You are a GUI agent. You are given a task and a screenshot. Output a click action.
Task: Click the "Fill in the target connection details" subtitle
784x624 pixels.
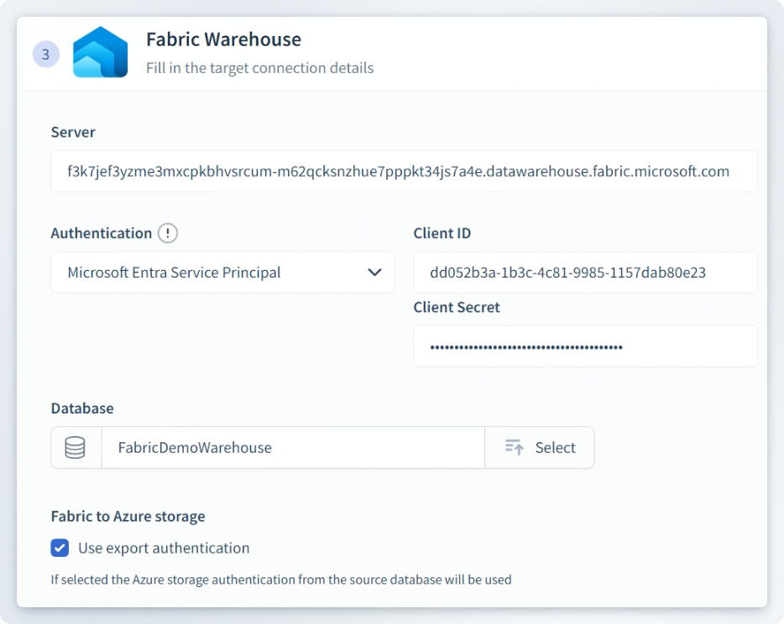click(259, 68)
